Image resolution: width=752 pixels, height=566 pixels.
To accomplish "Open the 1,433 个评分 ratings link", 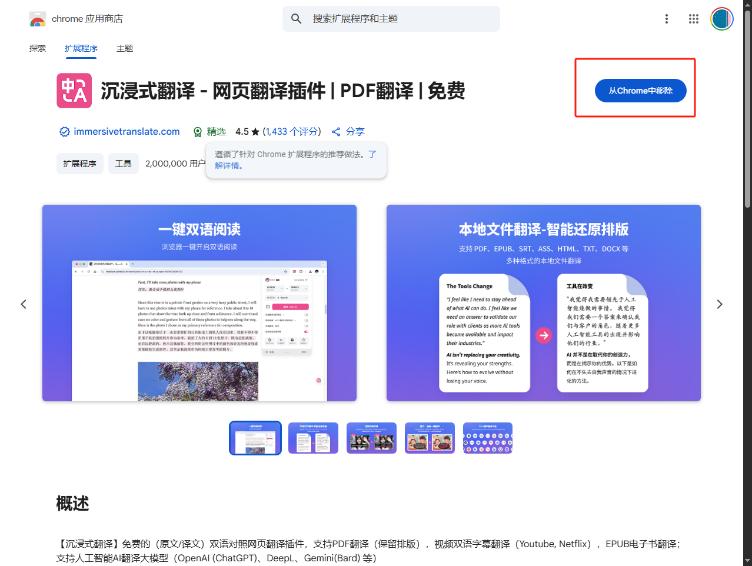I will click(x=292, y=132).
